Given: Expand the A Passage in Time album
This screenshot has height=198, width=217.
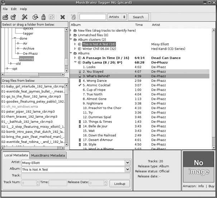Looking at the screenshot, I should pyautogui.click(x=75, y=58).
